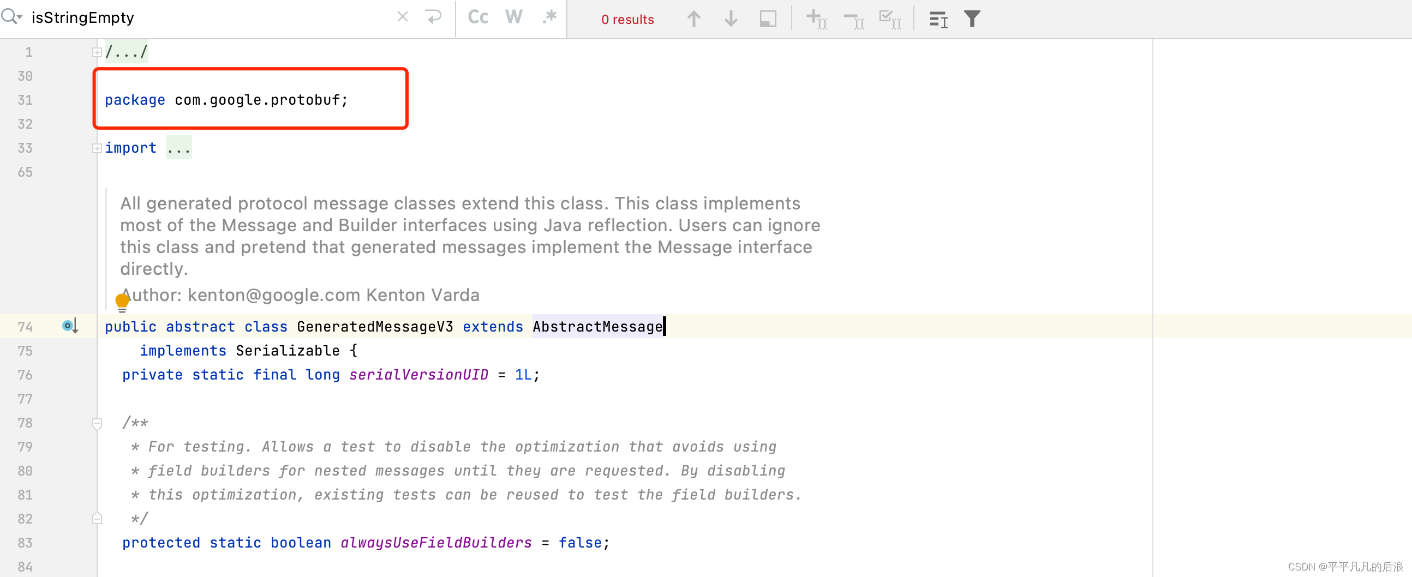Screen dimensions: 1412x577
Task: Remove last occurrence from selection
Action: [853, 18]
